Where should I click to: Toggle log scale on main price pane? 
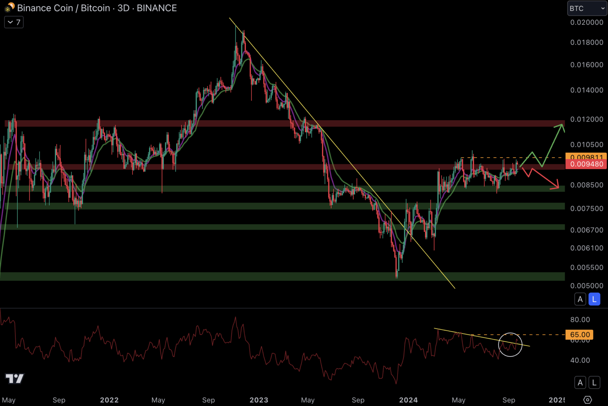pos(594,299)
